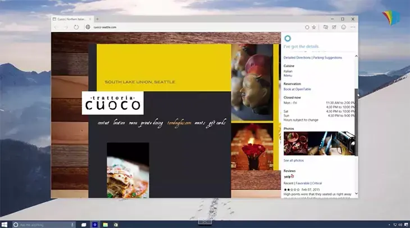
Task: Open Parking Suggestions link
Action: (327, 58)
